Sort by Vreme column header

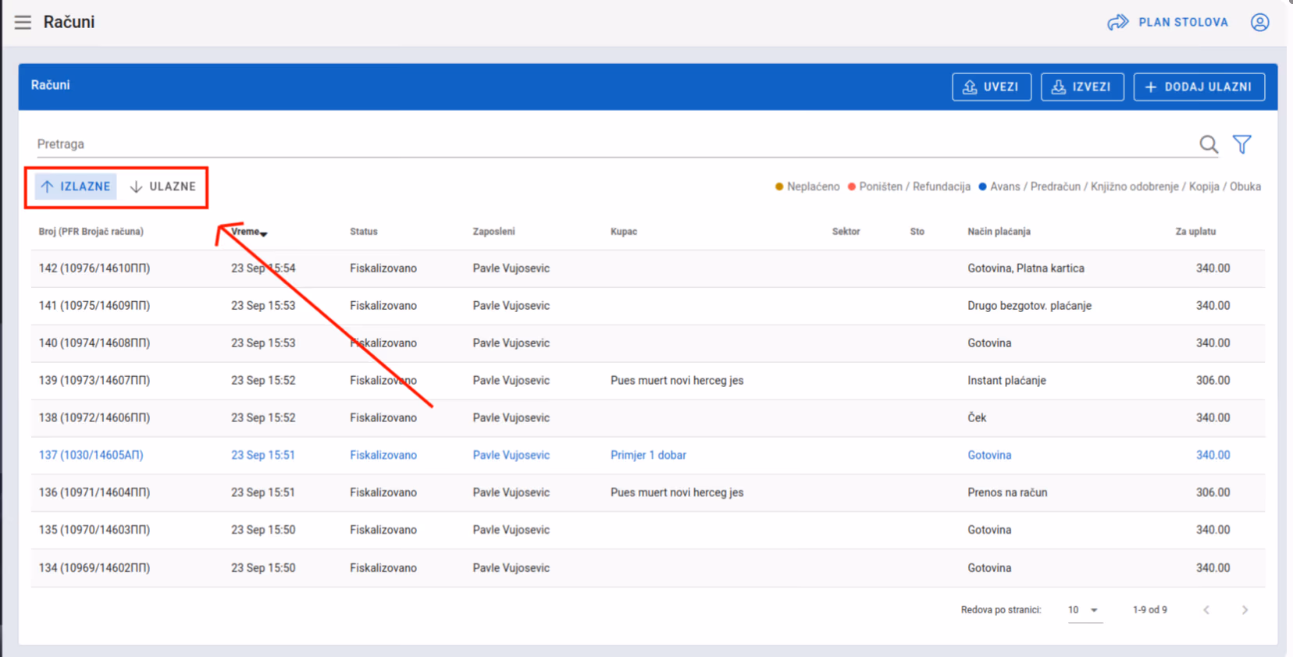248,232
